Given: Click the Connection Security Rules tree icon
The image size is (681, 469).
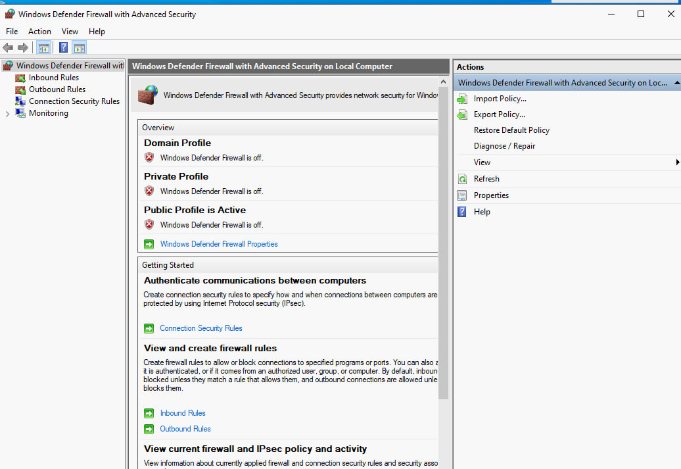Looking at the screenshot, I should pyautogui.click(x=20, y=101).
